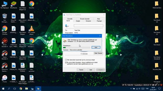Viewport: 163px width, 91px height.
Task: Click the taskbar search icon
Action: tap(9, 89)
